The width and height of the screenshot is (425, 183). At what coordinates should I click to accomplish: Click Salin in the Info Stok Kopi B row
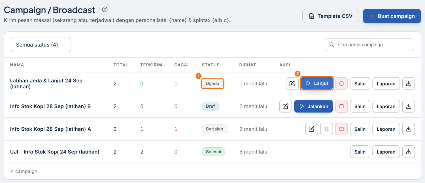point(360,106)
